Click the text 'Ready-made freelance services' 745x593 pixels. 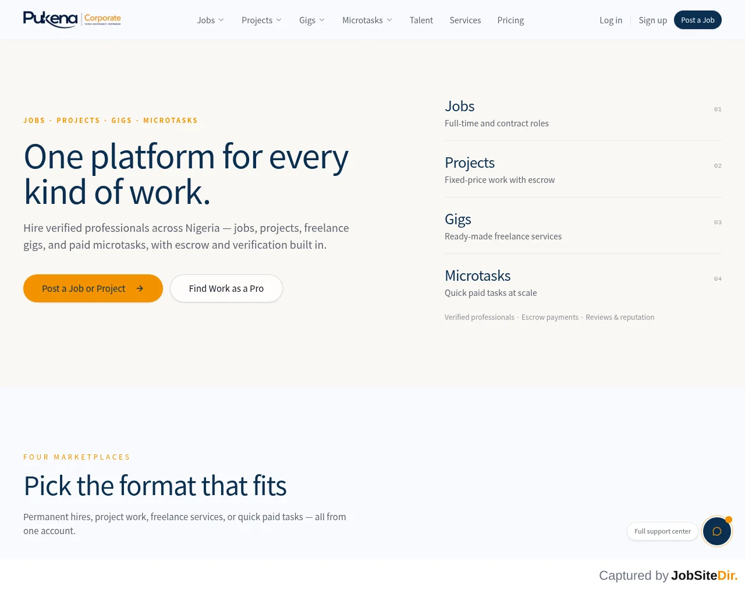pos(503,237)
